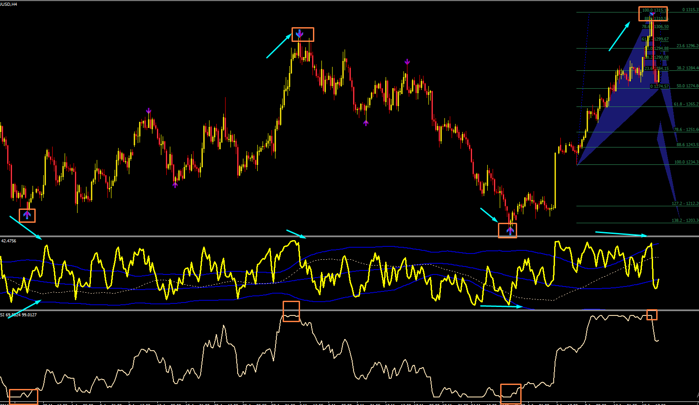This screenshot has width=699, height=405.
Task: Select the RSI indicator label with 99.0127
Action: (x=18, y=315)
